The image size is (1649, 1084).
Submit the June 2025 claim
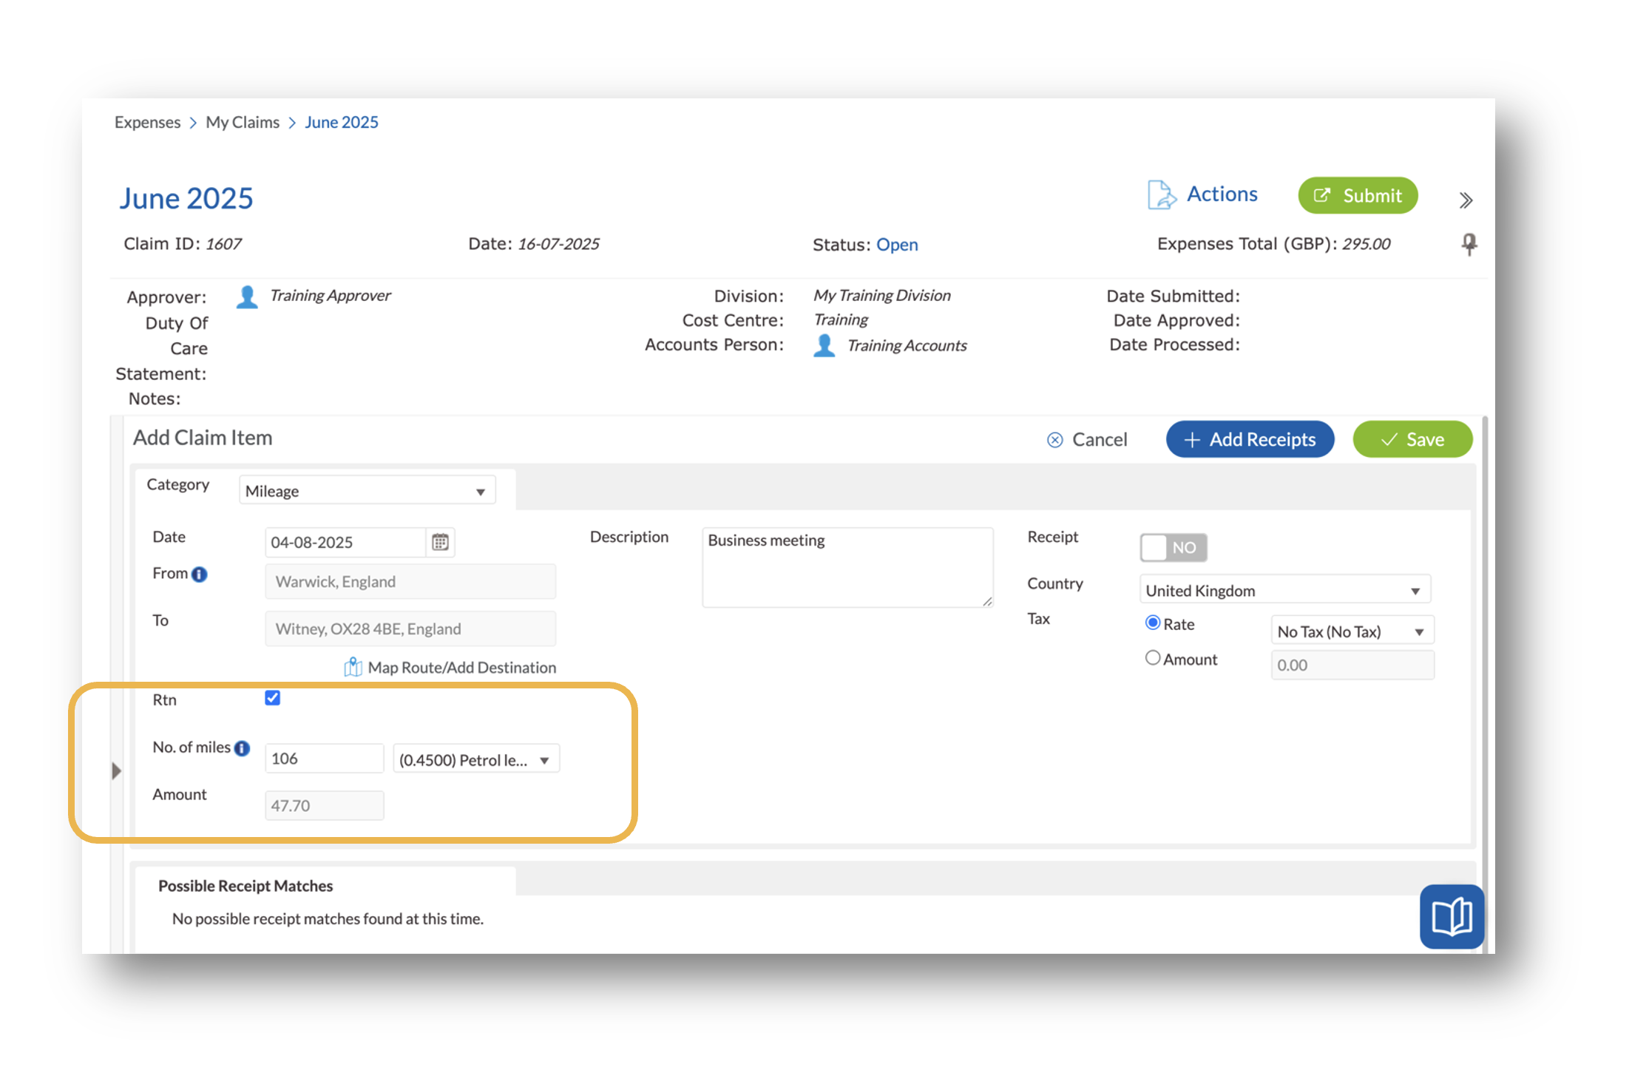click(x=1357, y=195)
